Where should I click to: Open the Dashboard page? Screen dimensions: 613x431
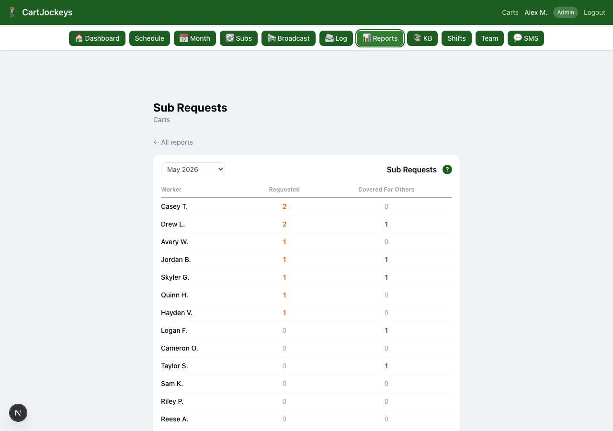click(x=97, y=38)
